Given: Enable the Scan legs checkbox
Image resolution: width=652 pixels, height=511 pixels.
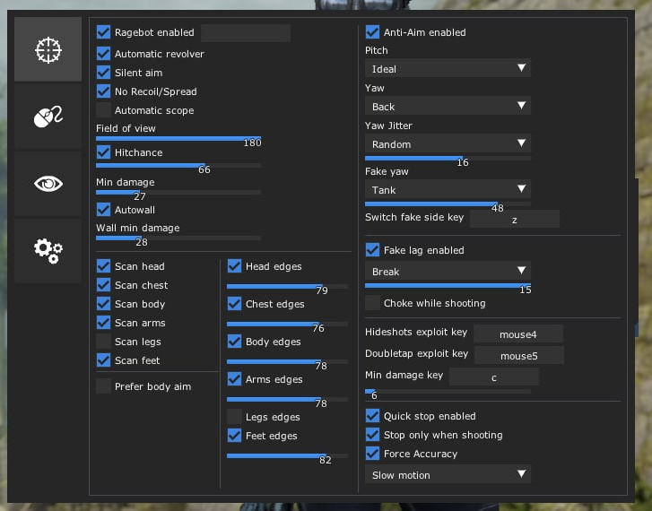Looking at the screenshot, I should (x=104, y=342).
